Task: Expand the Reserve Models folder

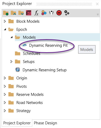Action: pos(5,95)
